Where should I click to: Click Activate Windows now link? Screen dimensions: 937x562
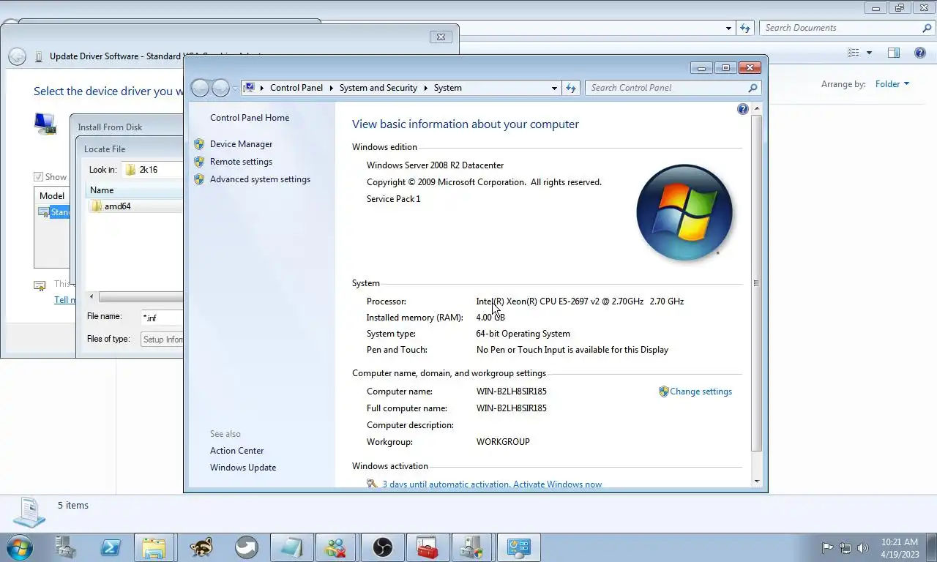pos(557,484)
